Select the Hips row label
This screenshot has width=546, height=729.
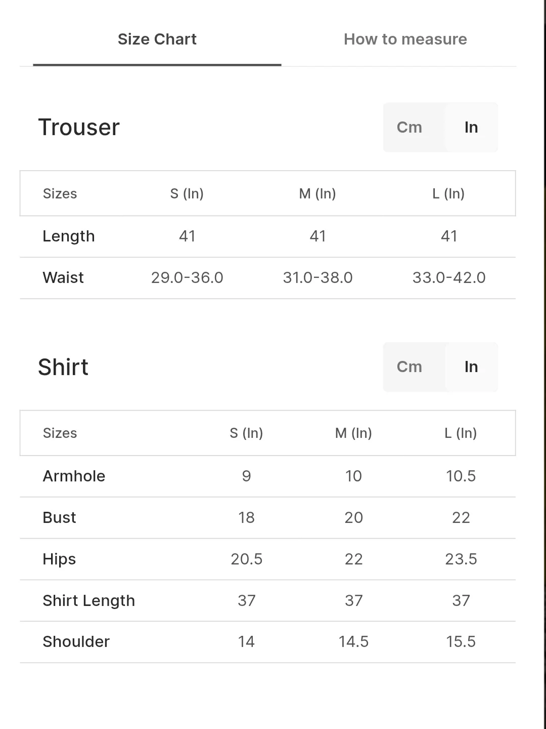tap(59, 559)
